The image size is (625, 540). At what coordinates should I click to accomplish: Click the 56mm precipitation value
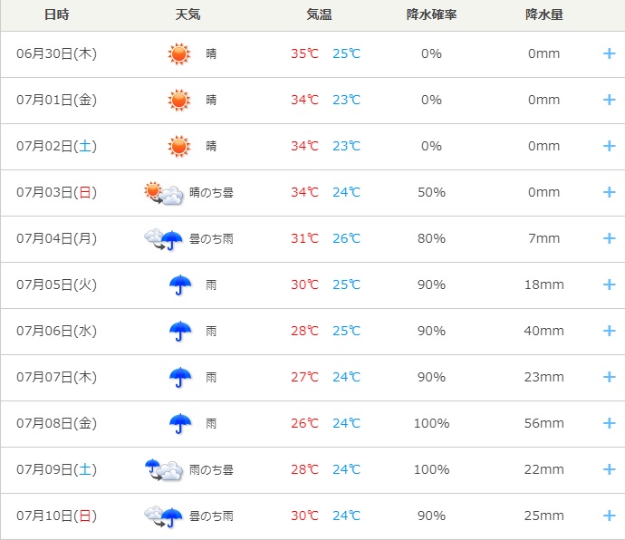pyautogui.click(x=544, y=423)
